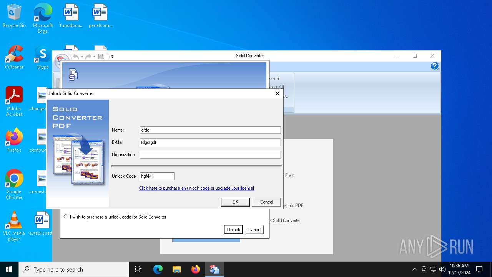
Task: Open Solid Converter help icon
Action: (x=435, y=66)
